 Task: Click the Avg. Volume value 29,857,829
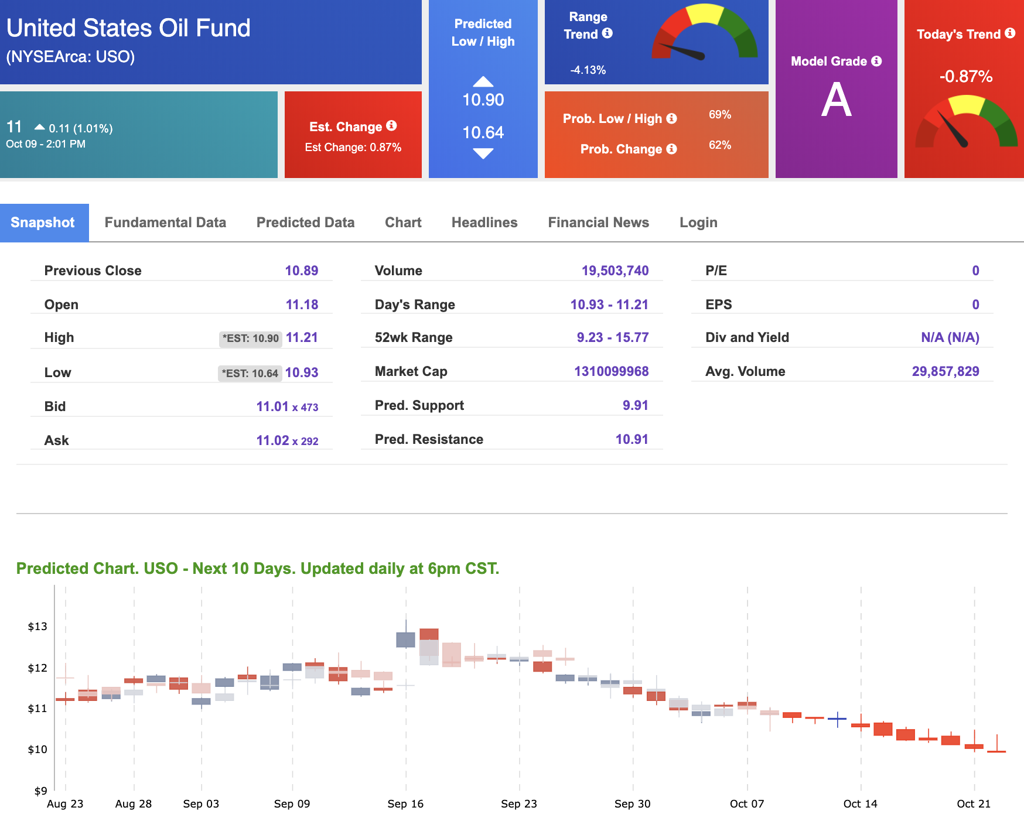[946, 371]
